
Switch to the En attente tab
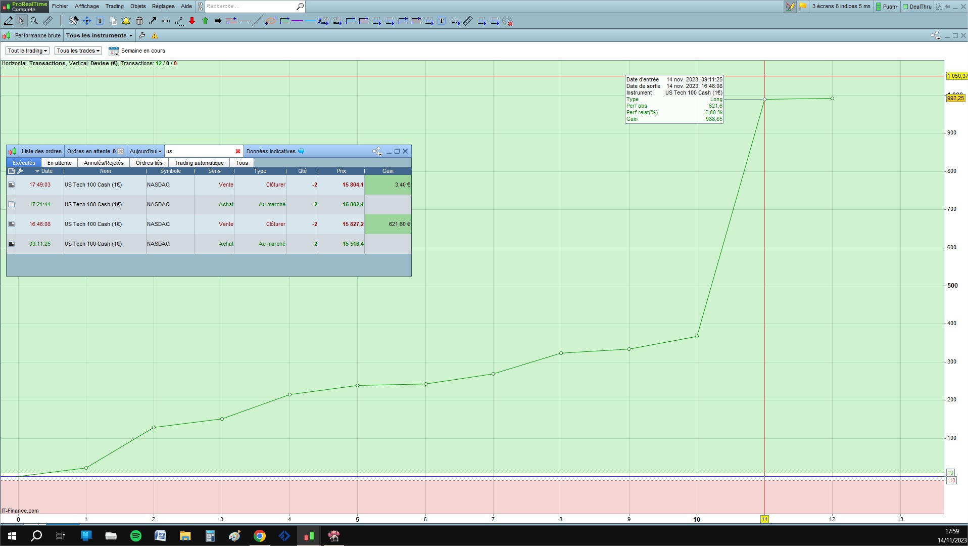point(60,163)
